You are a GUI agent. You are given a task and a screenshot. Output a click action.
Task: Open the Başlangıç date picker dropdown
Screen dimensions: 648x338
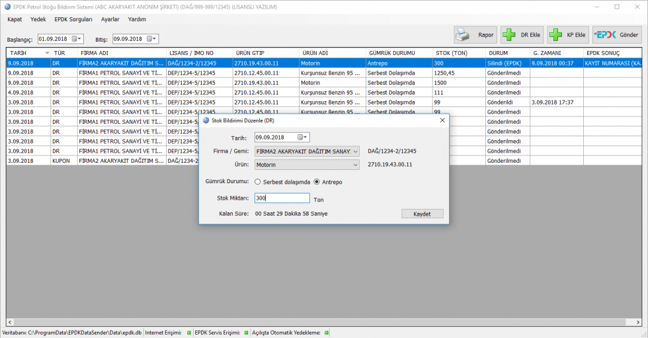(x=77, y=39)
